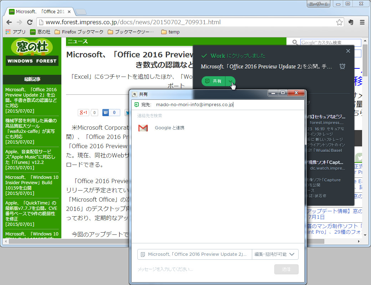Click the bookmark star in the address bar
The width and height of the screenshot is (371, 285).
[339, 22]
